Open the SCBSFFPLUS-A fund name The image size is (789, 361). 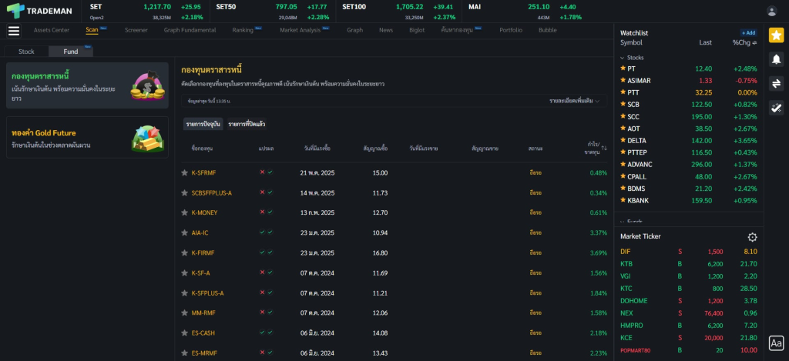point(212,192)
